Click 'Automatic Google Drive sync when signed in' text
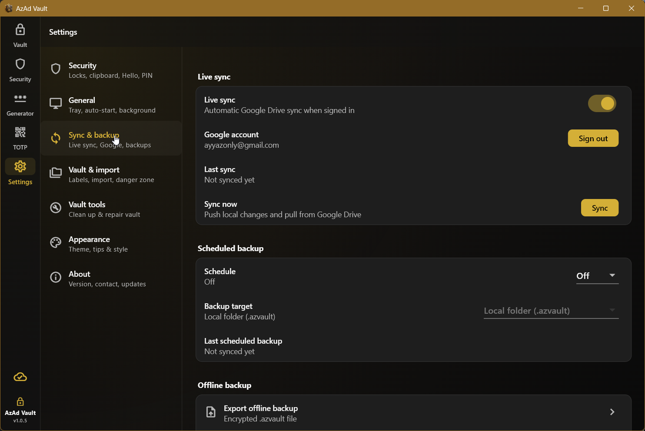645x431 pixels. click(279, 110)
